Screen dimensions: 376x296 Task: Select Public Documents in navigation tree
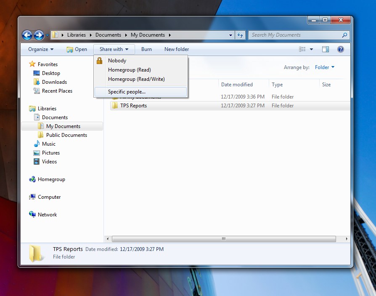(66, 135)
